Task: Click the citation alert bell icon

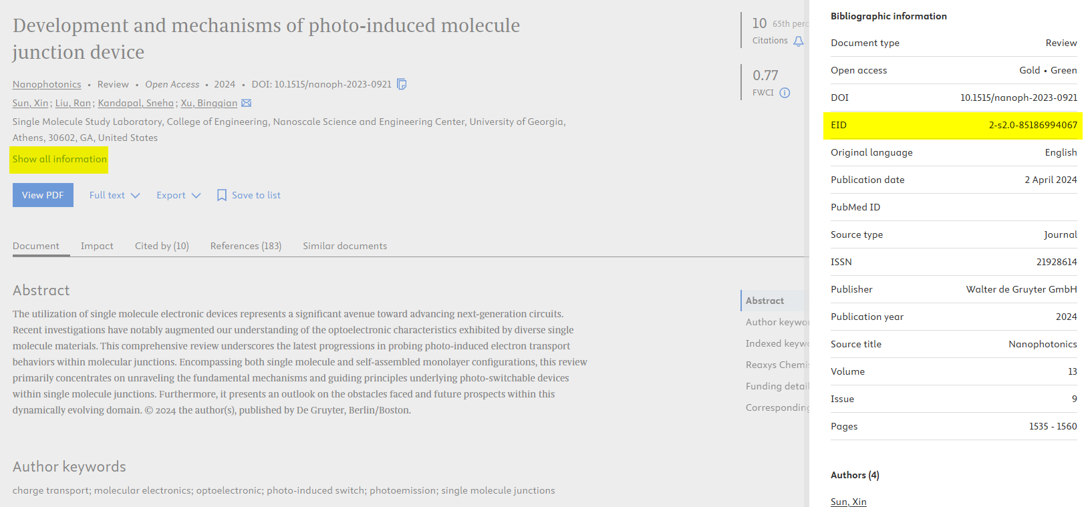Action: (x=798, y=41)
